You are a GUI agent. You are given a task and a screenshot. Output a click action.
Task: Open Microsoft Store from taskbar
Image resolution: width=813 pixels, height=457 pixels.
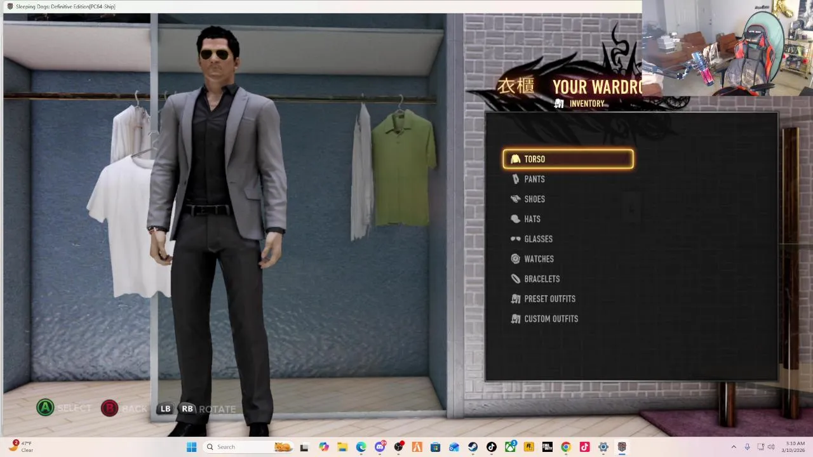coord(435,447)
